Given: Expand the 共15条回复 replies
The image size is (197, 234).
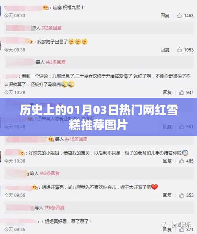Looking at the screenshot, I should pyautogui.click(x=76, y=139).
